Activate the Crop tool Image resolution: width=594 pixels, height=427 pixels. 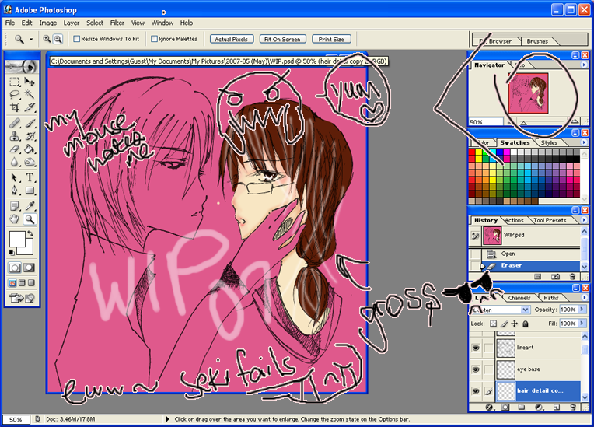pos(15,107)
